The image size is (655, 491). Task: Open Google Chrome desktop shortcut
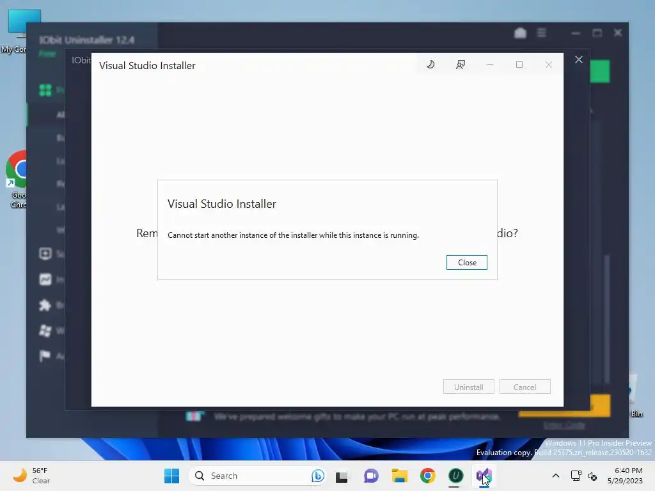click(x=16, y=180)
